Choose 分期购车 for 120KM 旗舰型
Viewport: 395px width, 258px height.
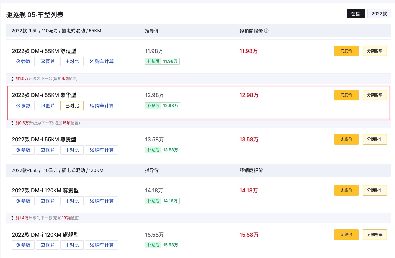375,235
